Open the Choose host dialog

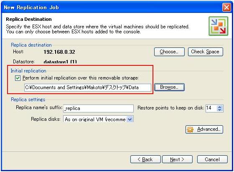(x=169, y=52)
